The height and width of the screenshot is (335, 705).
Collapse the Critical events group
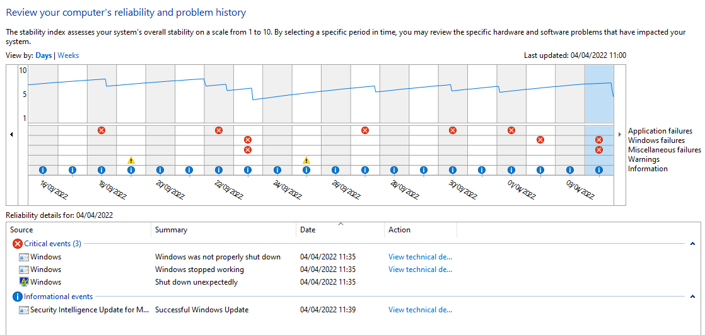693,244
